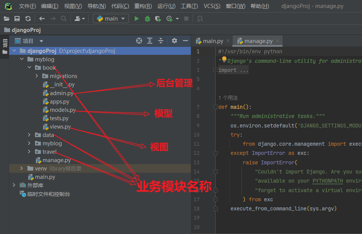Navigate back with the left arrow
Viewport: 362px width, 234px height.
42,19
